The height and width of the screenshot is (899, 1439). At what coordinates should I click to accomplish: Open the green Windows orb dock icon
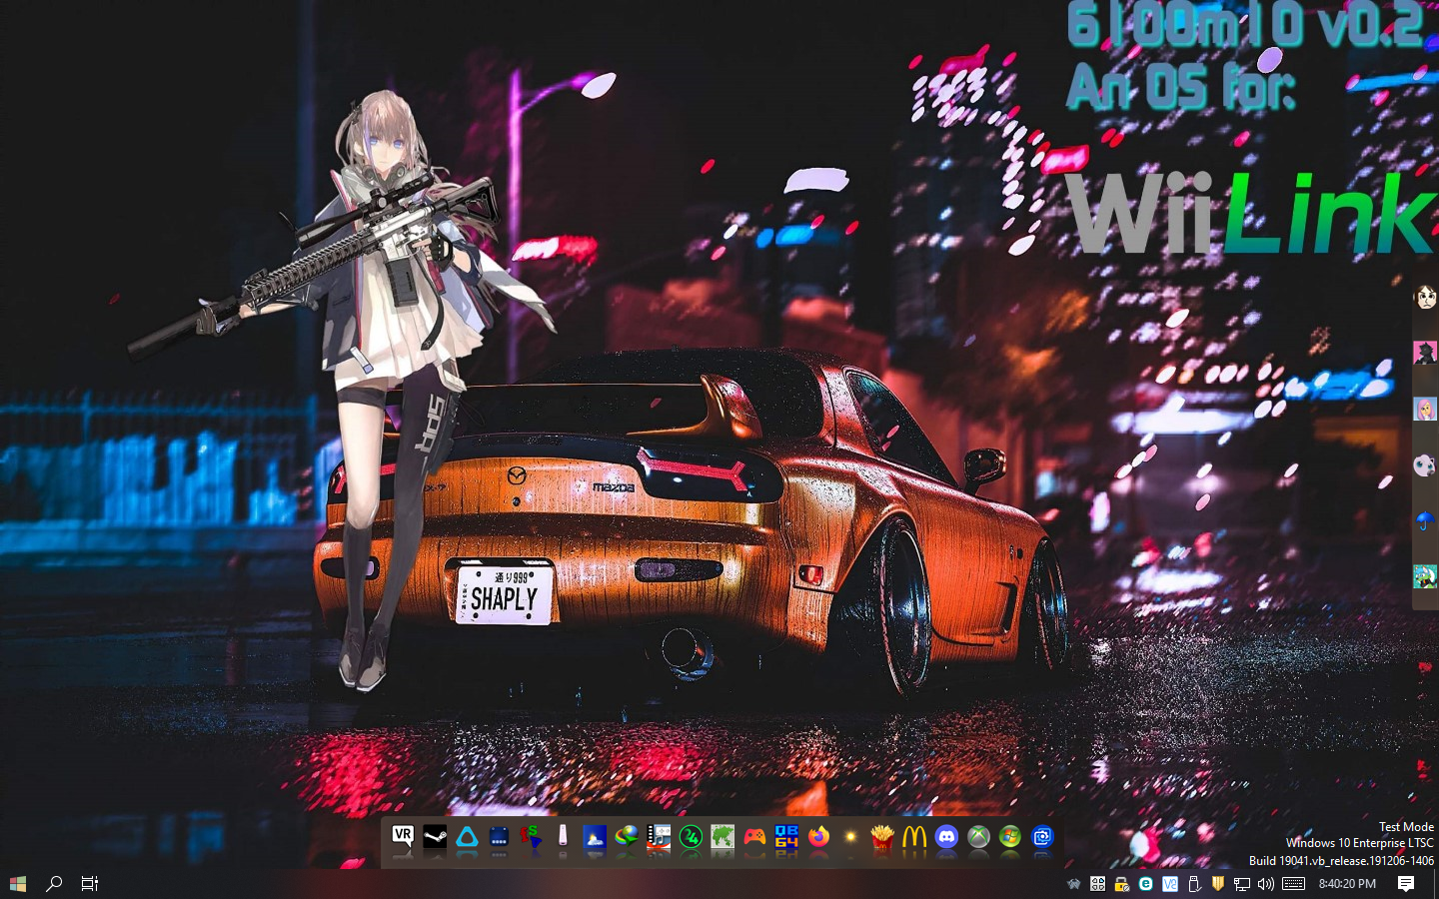[1010, 837]
